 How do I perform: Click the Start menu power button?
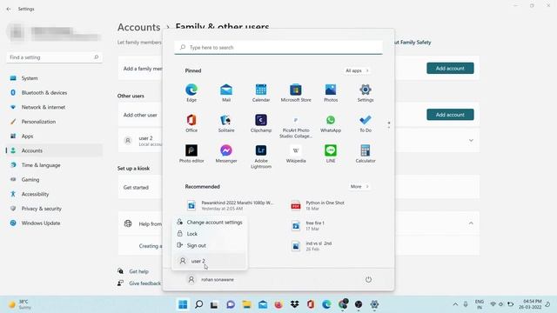pos(368,279)
